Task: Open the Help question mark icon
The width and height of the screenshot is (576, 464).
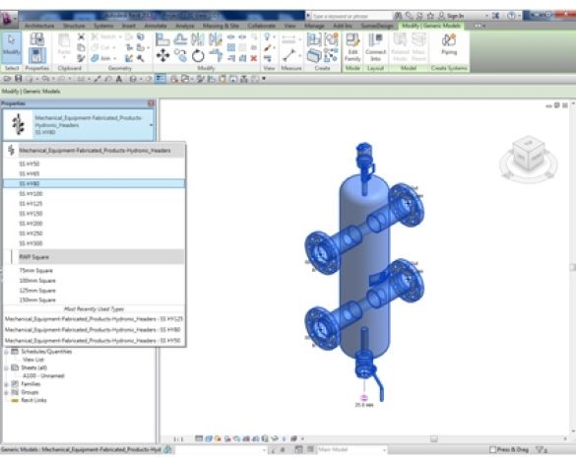Action: coord(511,16)
